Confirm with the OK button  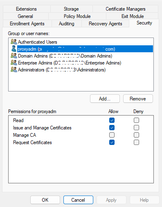pos(45,200)
